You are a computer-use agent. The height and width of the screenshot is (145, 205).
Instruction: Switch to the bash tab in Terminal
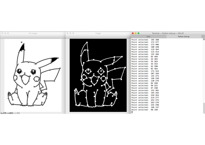(148, 36)
